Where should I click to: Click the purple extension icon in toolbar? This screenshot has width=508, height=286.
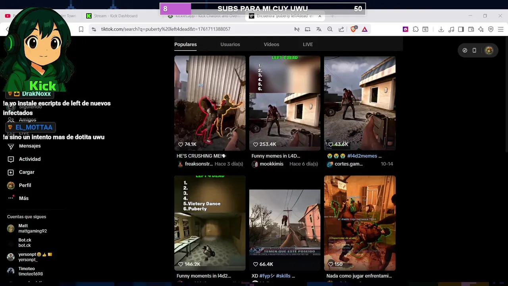(405, 29)
